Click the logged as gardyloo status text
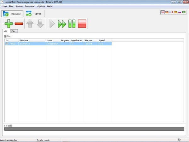The width and height of the screenshot is (189, 142). click(9, 140)
